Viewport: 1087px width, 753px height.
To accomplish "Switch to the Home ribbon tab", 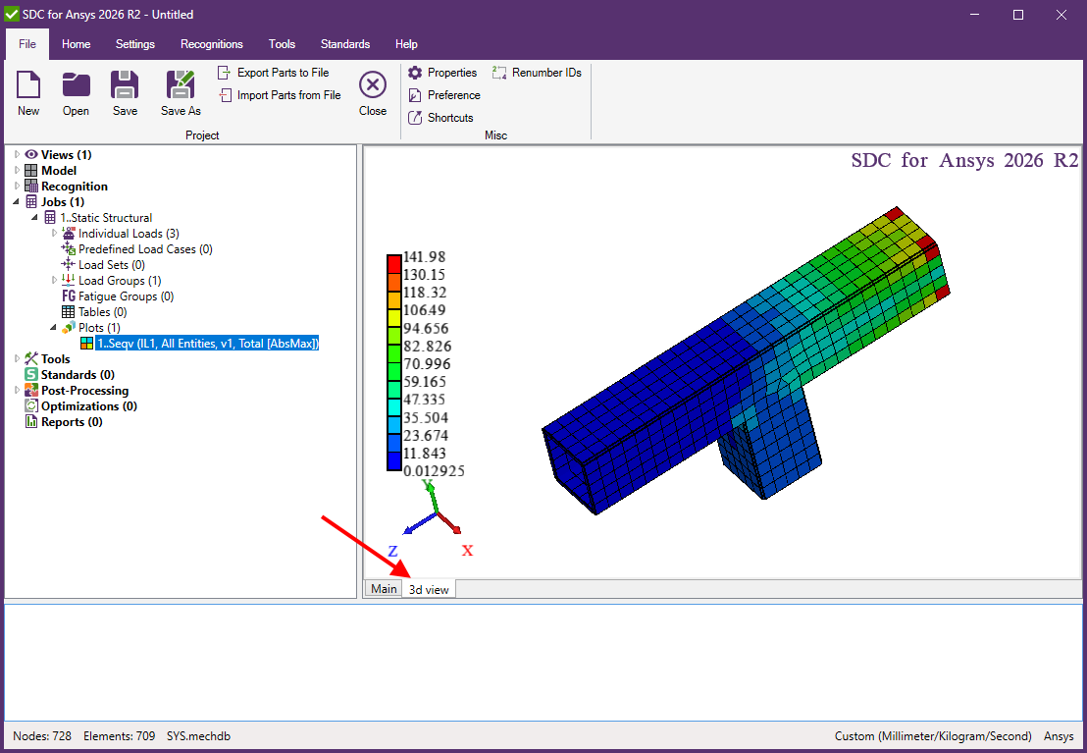I will (77, 44).
